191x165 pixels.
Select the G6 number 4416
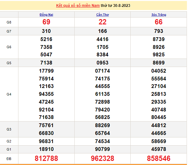pyautogui.click(x=102, y=39)
